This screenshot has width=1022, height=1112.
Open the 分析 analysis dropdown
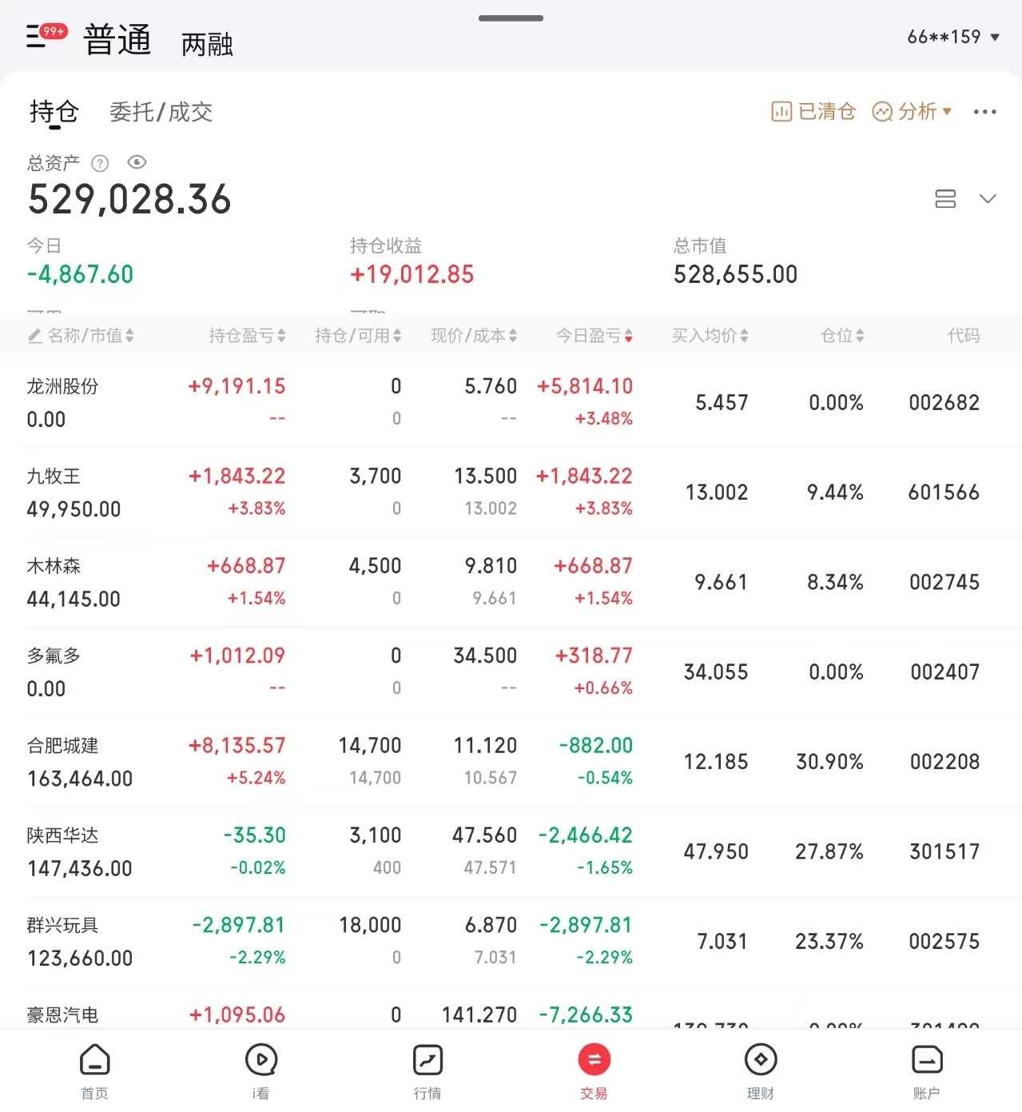click(x=913, y=112)
